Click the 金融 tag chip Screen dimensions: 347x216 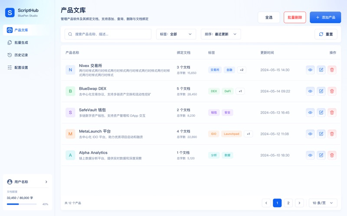coord(229,70)
